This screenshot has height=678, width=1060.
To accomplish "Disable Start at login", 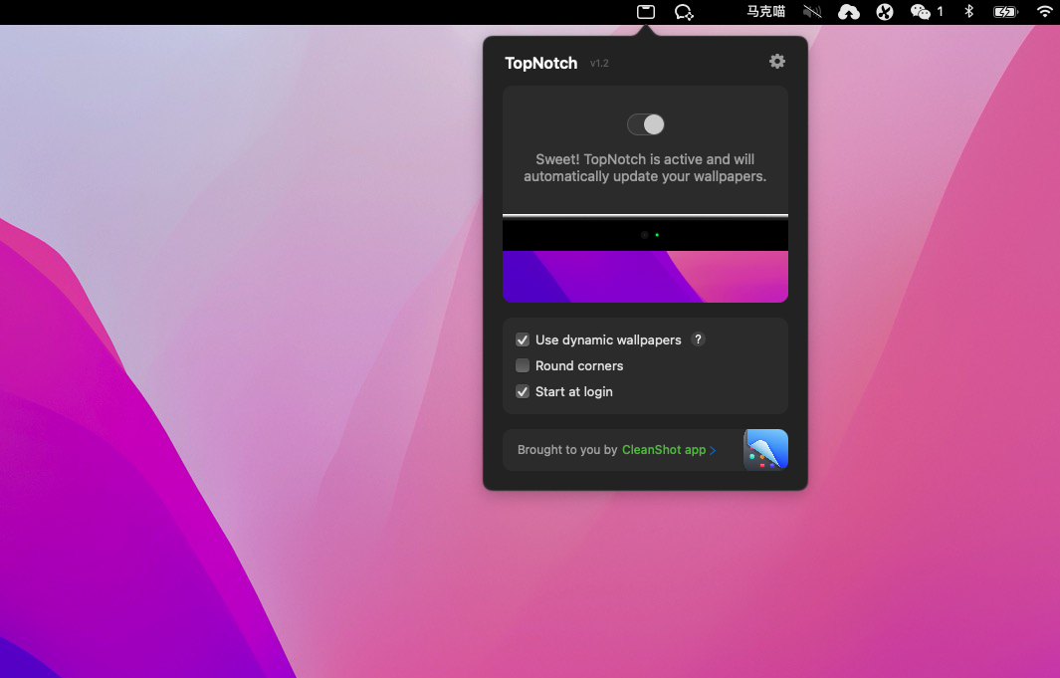I will click(523, 392).
